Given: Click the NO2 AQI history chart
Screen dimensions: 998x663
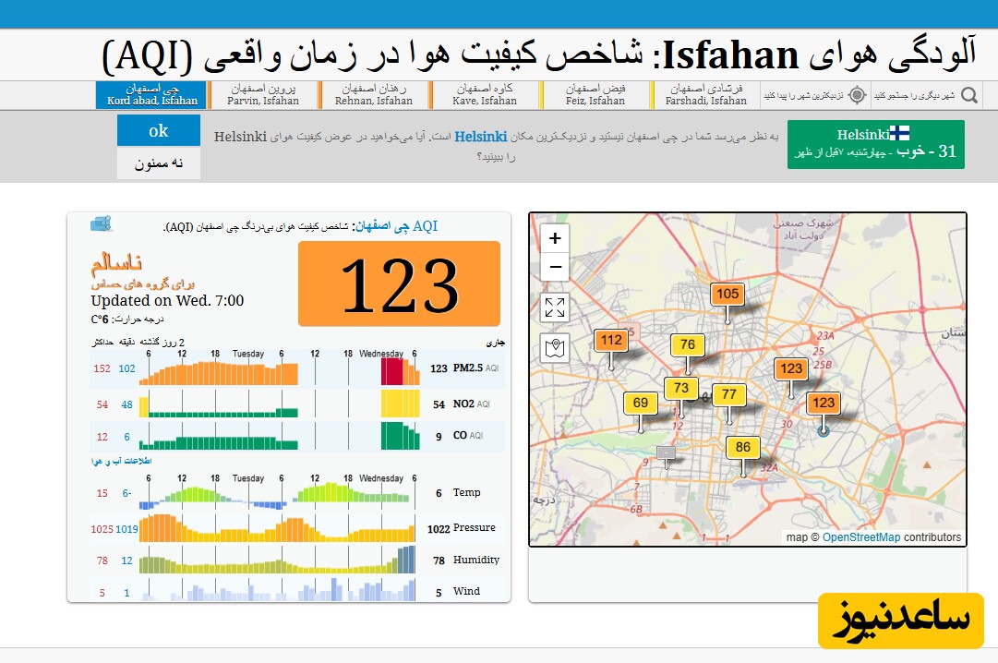Looking at the screenshot, I should [x=280, y=404].
